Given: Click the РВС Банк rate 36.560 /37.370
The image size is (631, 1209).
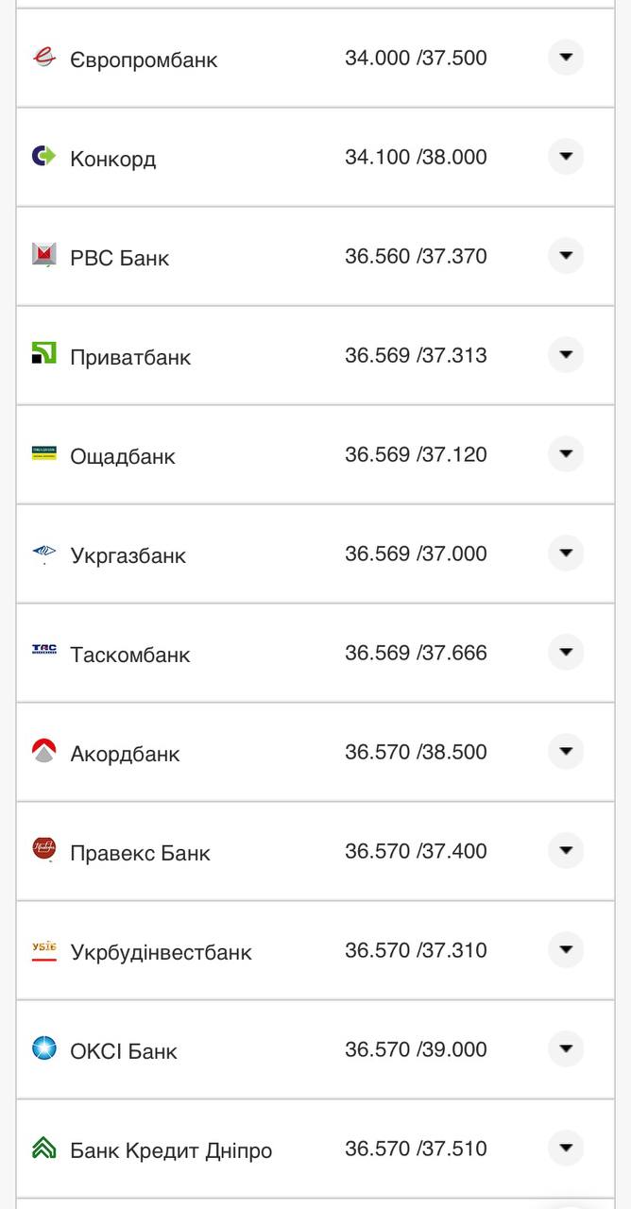Looking at the screenshot, I should pos(416,256).
